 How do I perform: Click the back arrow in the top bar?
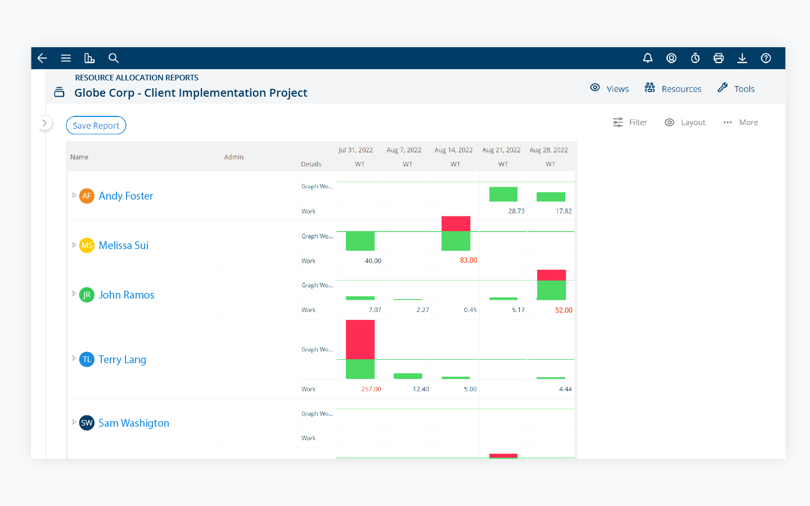pyautogui.click(x=42, y=58)
